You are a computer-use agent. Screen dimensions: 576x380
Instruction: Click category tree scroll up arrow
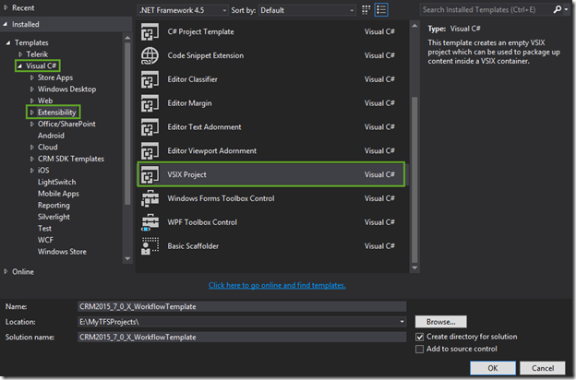coord(127,38)
